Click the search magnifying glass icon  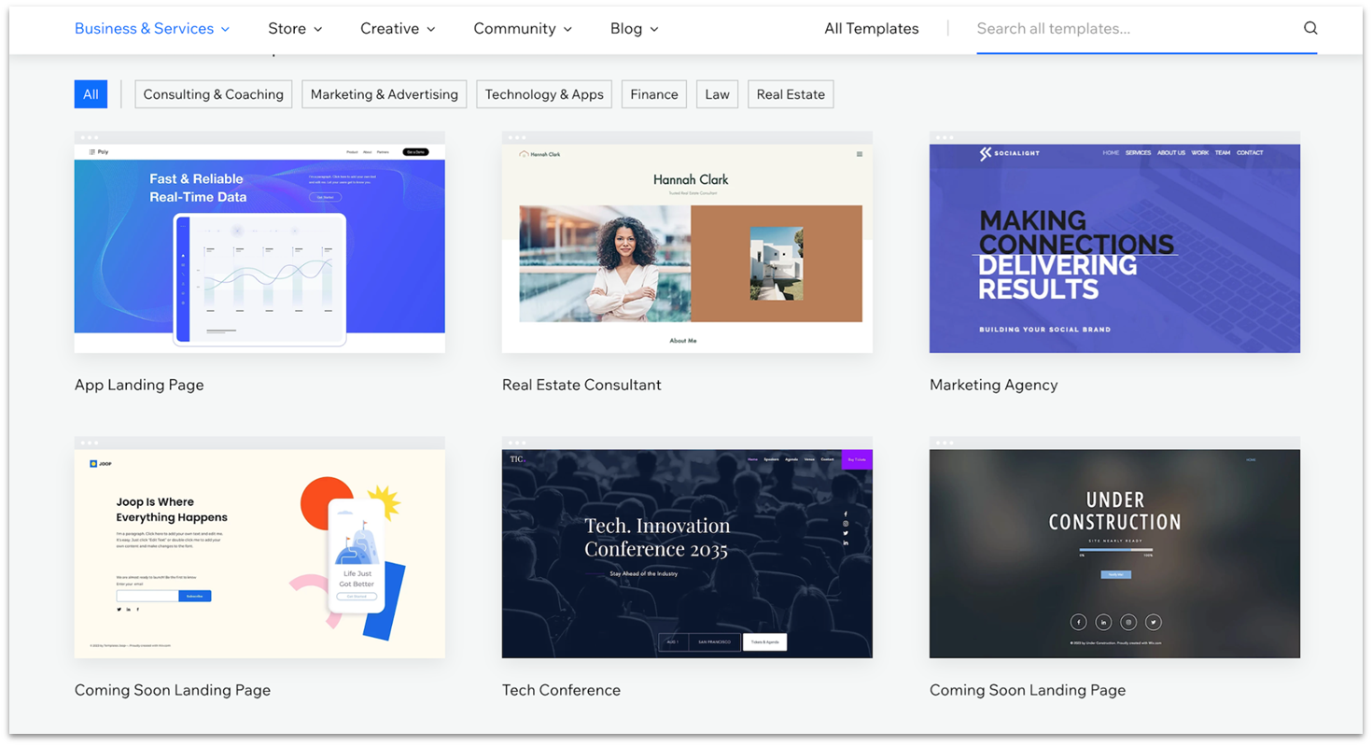pyautogui.click(x=1310, y=28)
